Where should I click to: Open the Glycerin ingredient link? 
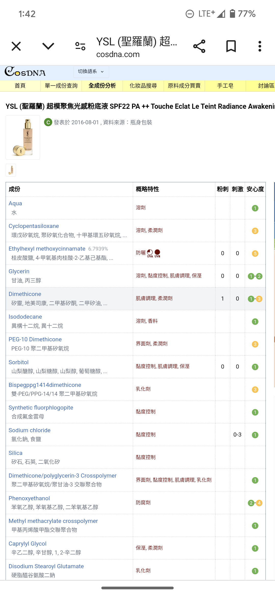coord(19,272)
